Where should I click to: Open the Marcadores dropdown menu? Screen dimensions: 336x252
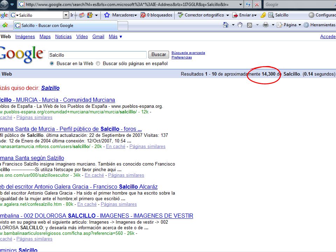pos(125,15)
